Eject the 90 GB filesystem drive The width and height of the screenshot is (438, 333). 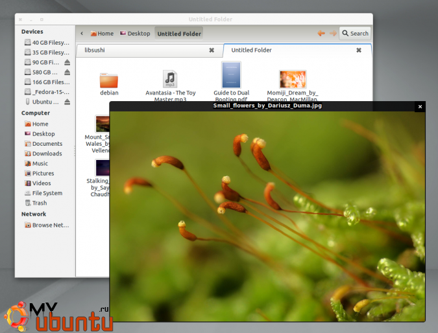pos(67,62)
